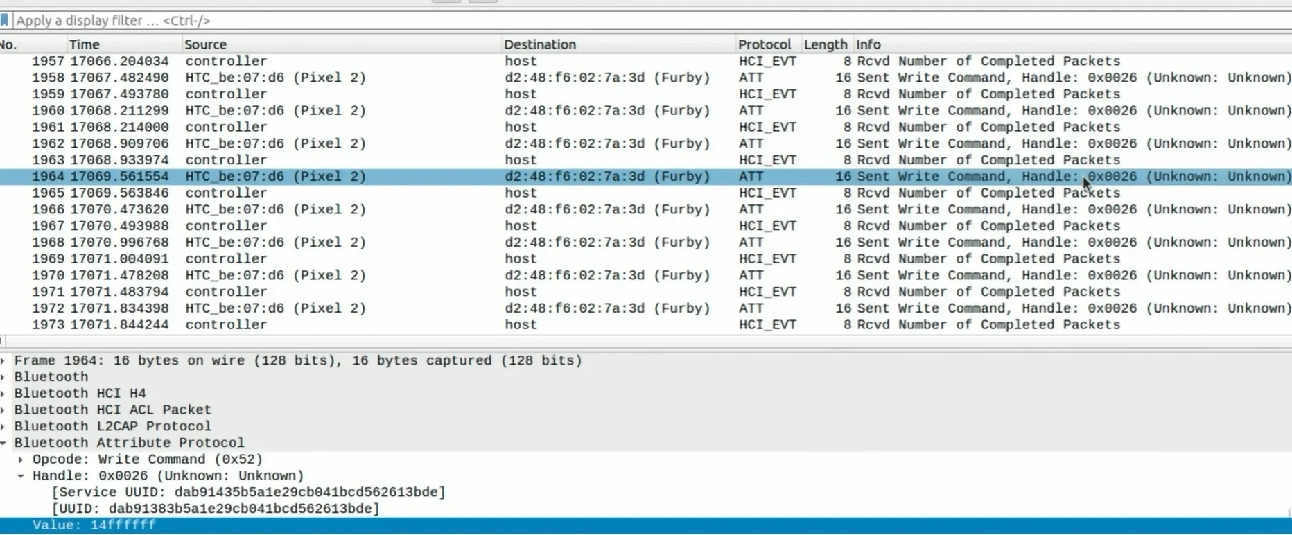Viewport: 1292px width, 535px height.
Task: Select the Service UUID line in details
Action: [248, 492]
